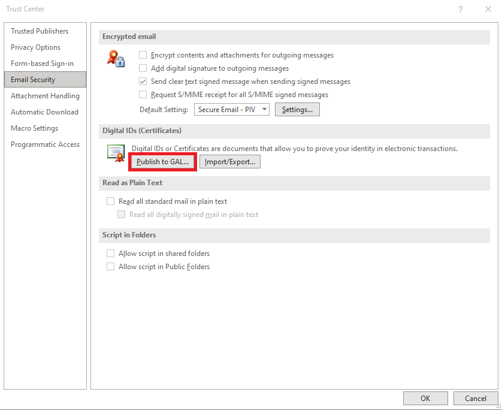Check Allow script in Public Folders
Screen dimensions: 502x410
click(x=110, y=267)
